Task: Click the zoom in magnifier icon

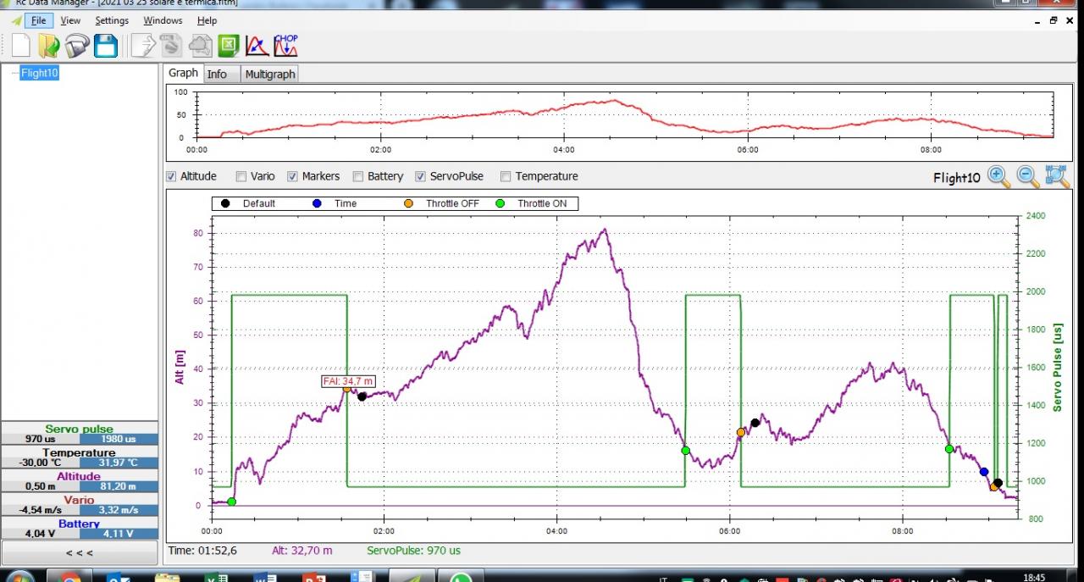Action: 999,176
